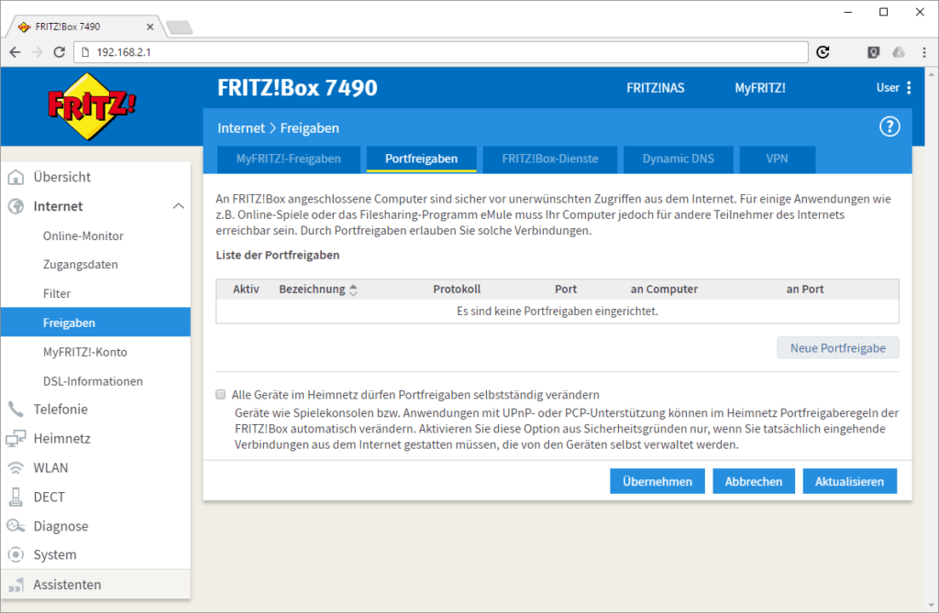Click the shield extension icon
Screen dimensions: 939x613
[874, 52]
